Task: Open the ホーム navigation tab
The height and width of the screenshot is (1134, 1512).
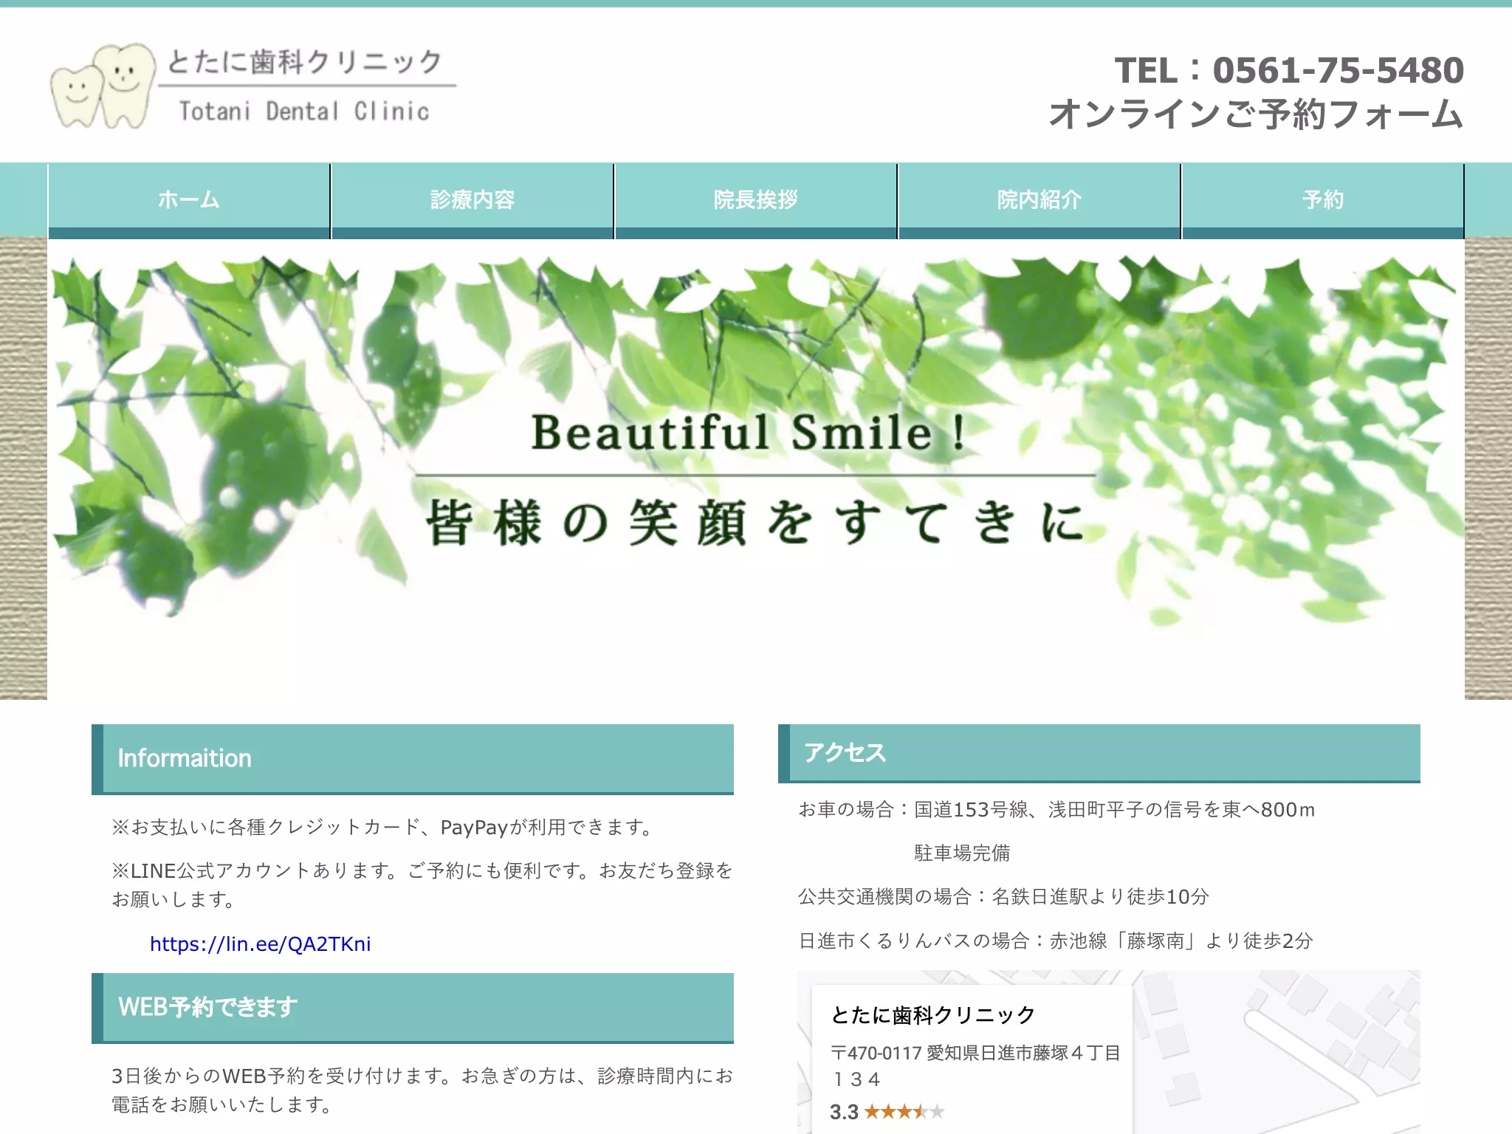Action: click(x=189, y=201)
